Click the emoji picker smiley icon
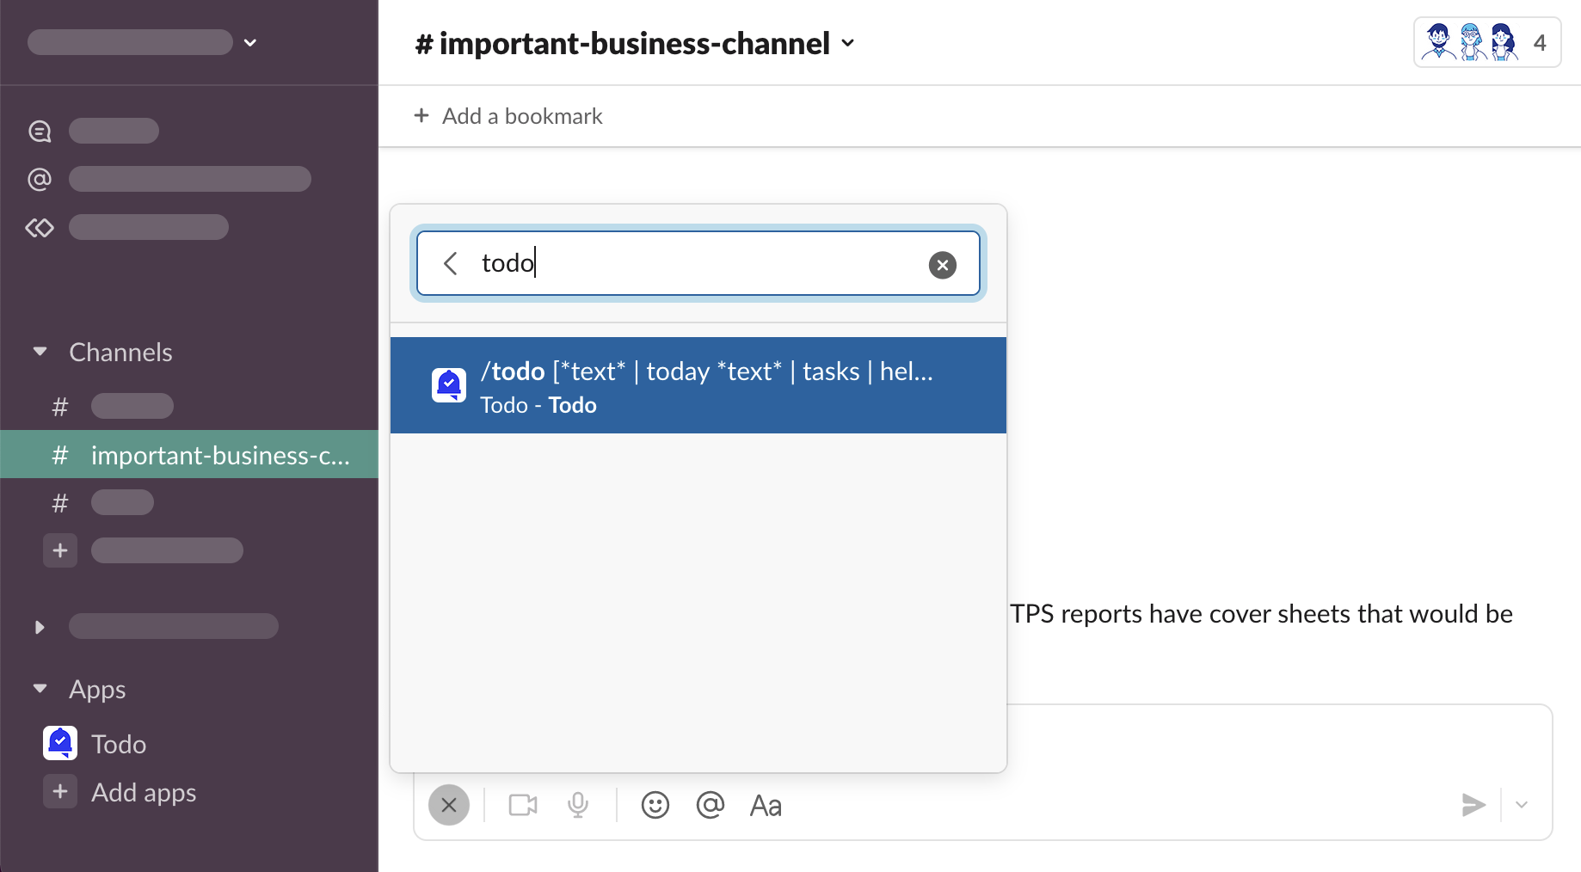The image size is (1581, 872). pos(655,805)
